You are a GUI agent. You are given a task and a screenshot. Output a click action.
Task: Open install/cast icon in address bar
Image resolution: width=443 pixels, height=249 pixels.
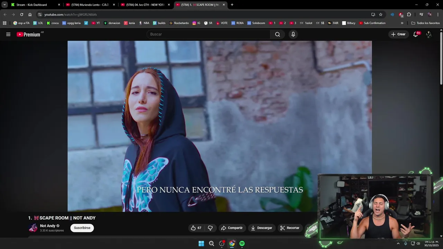373,15
